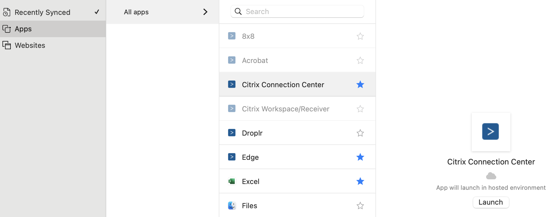Click the Acrobat app icon
Screen dimensions: 557x217
click(x=232, y=60)
